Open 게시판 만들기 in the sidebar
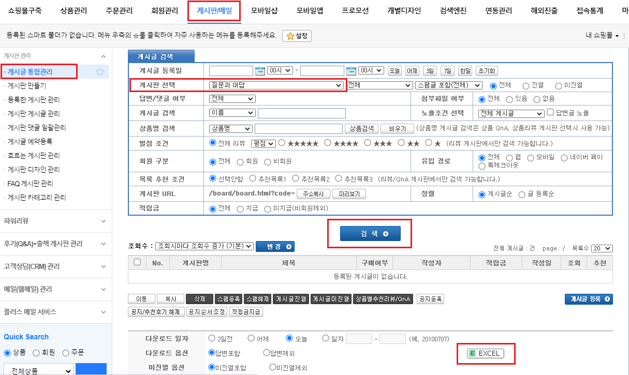 point(27,85)
